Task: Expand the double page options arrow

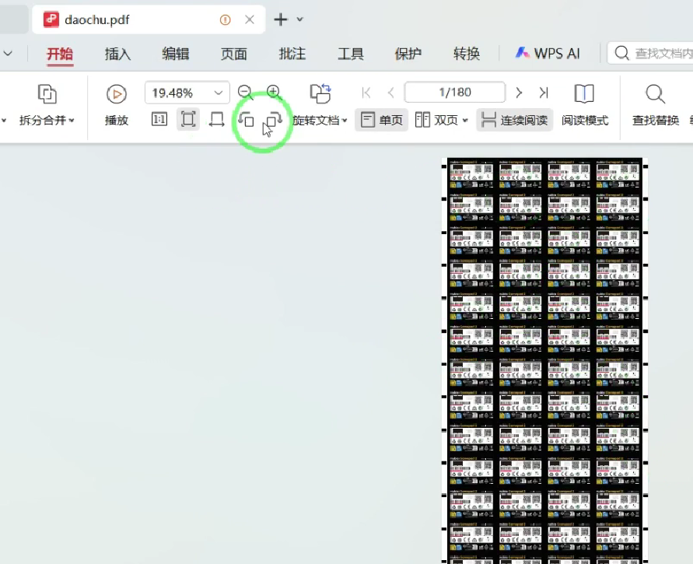Action: [x=465, y=121]
